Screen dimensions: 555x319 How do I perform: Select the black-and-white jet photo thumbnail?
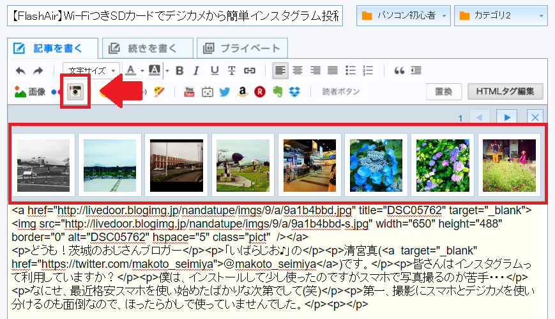pos(43,165)
